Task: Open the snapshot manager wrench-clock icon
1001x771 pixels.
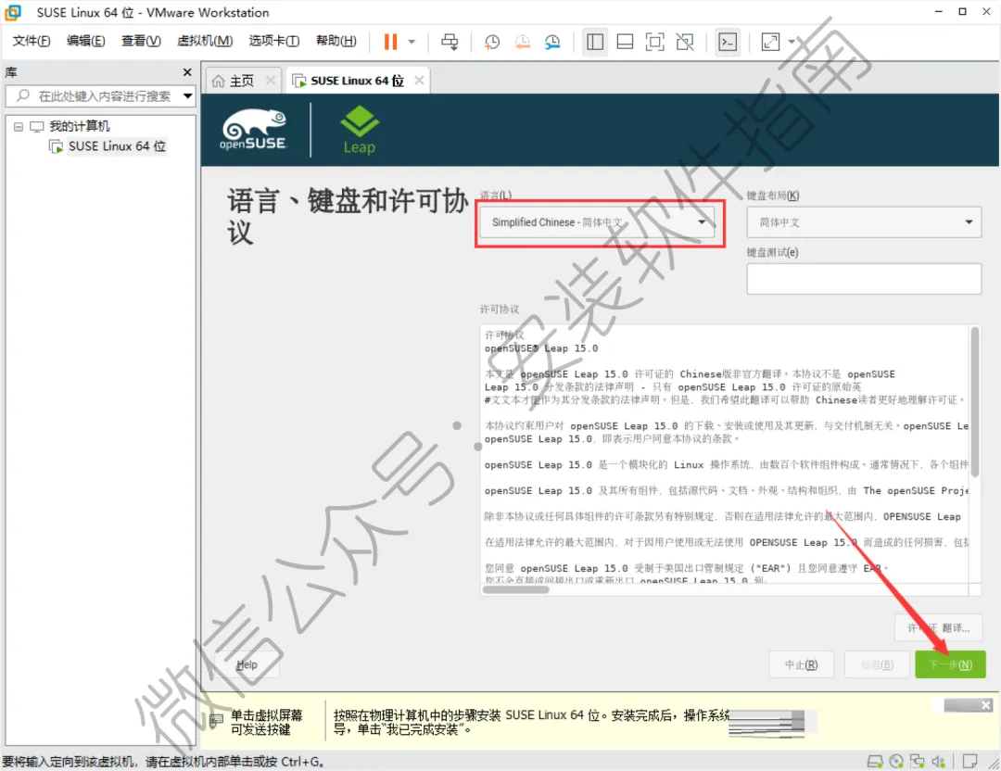Action: pos(552,42)
